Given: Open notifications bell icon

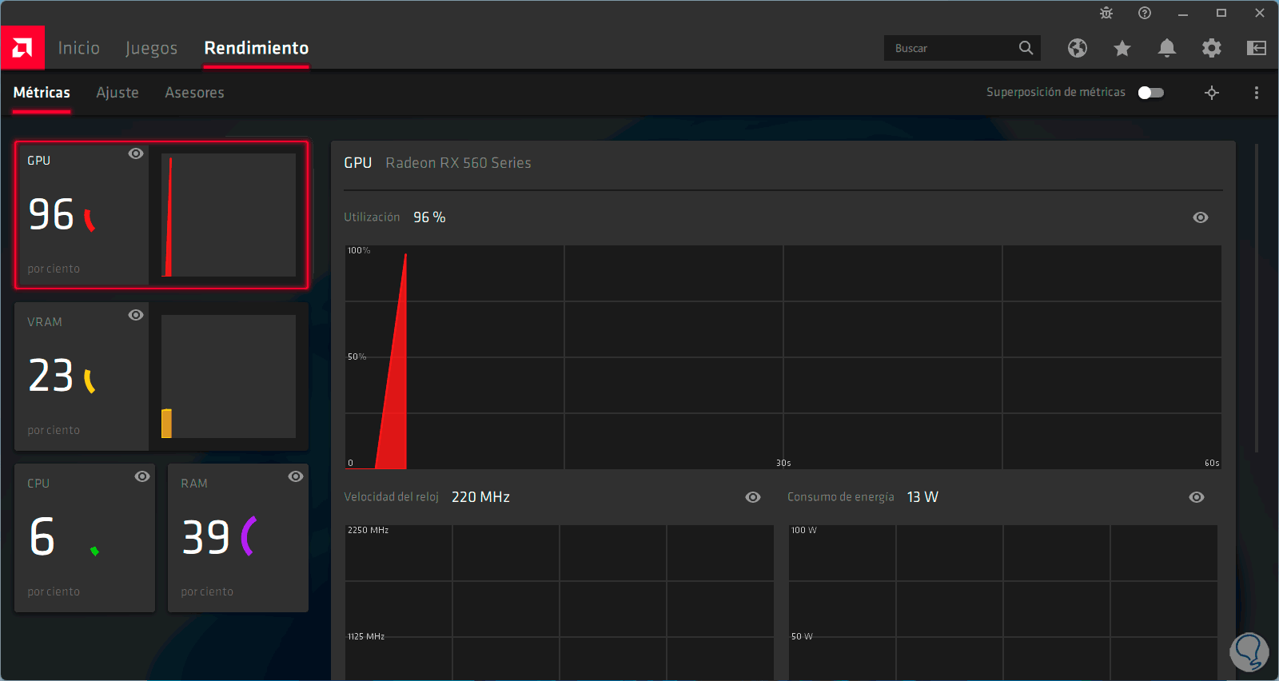Looking at the screenshot, I should (x=1167, y=48).
